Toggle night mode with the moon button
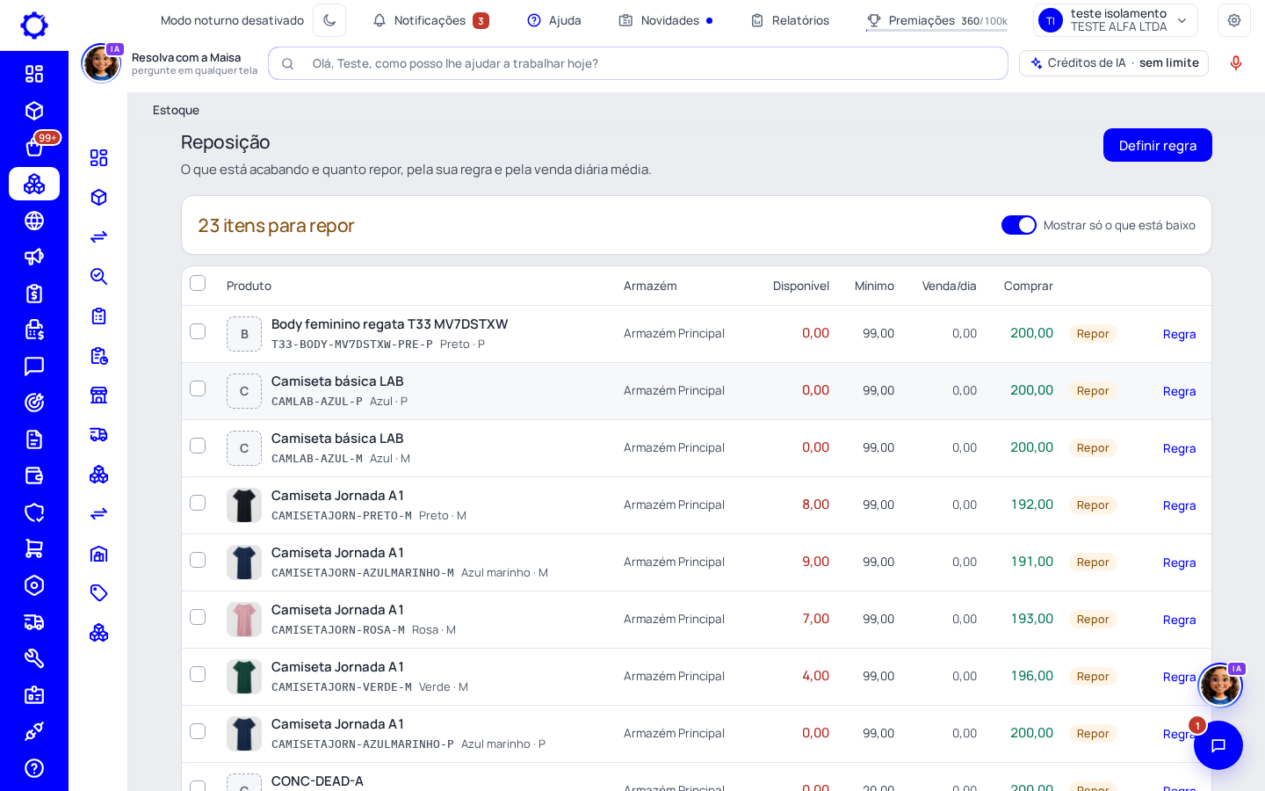This screenshot has width=1265, height=791. pos(329,20)
